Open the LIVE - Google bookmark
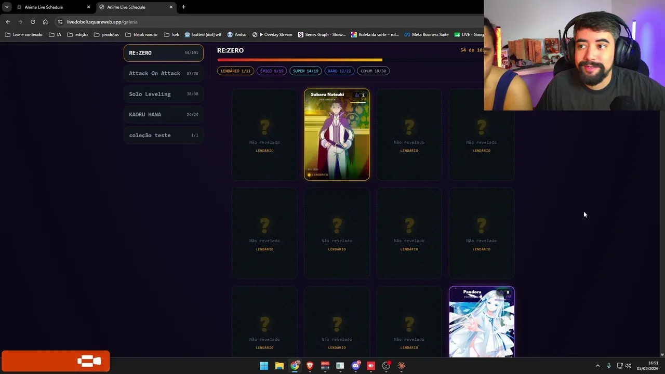This screenshot has width=665, height=374. click(x=469, y=35)
